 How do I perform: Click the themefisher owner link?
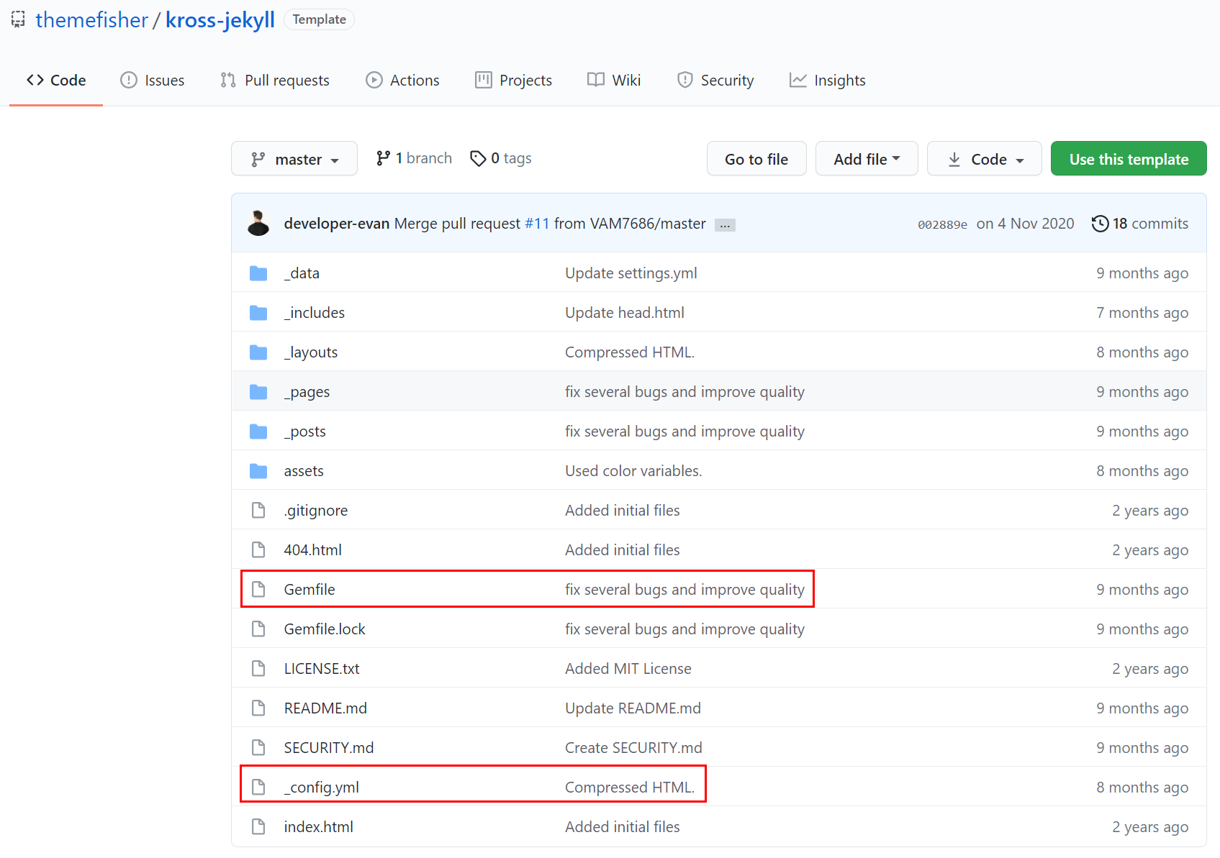91,20
